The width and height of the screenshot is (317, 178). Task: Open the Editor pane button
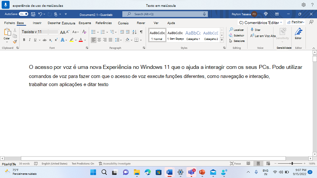tap(298, 33)
